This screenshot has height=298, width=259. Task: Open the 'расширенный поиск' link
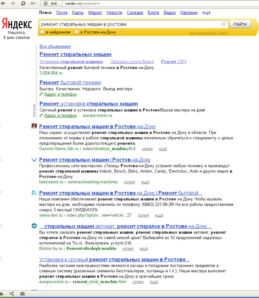click(x=209, y=33)
